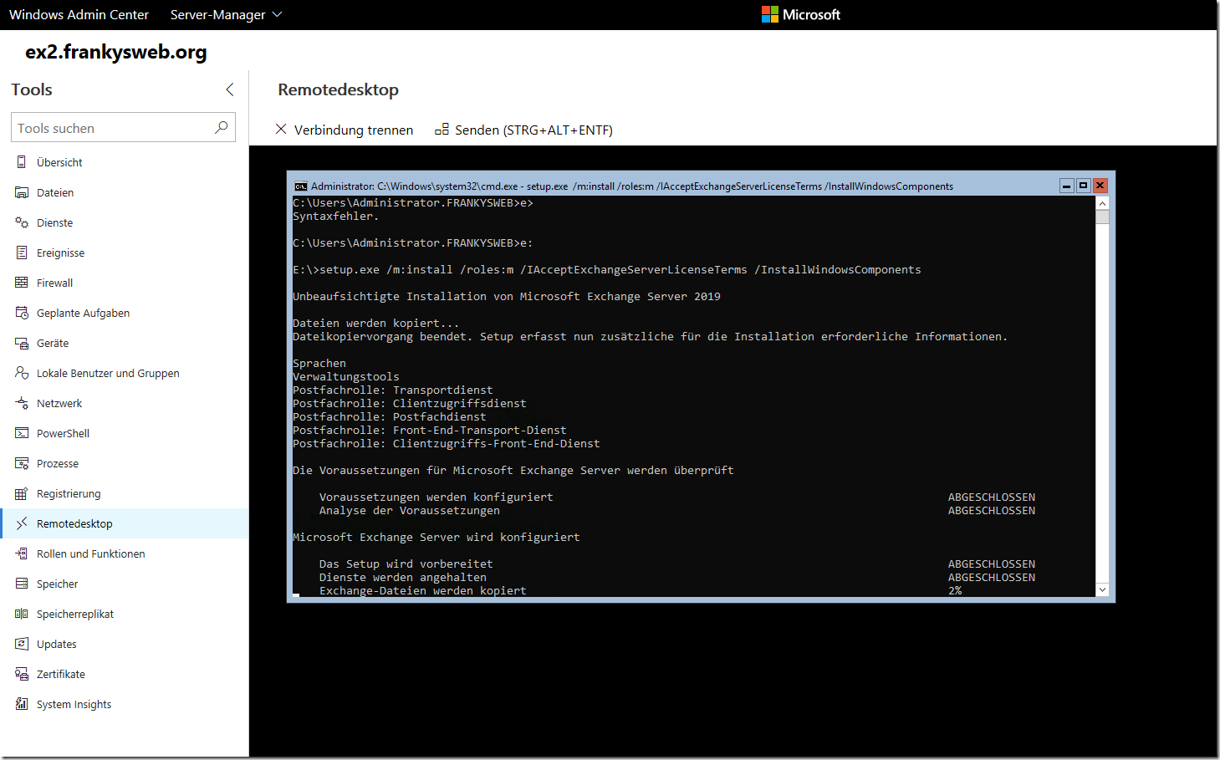The height and width of the screenshot is (760, 1220).
Task: Open the Updates tool
Action: 124,644
